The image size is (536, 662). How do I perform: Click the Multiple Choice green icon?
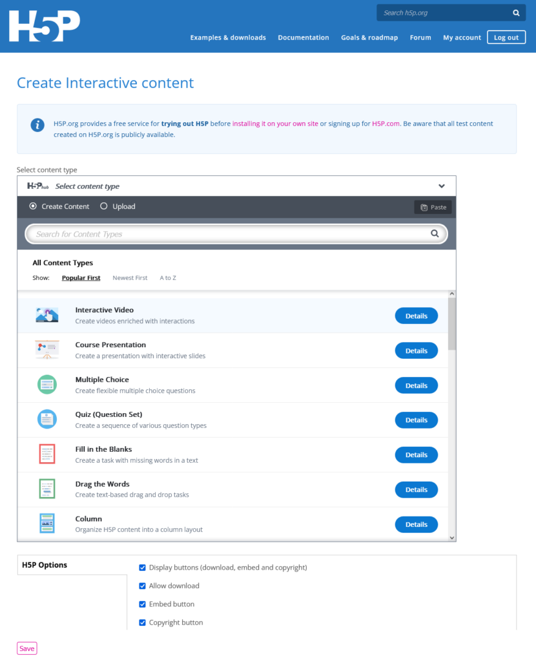46,385
